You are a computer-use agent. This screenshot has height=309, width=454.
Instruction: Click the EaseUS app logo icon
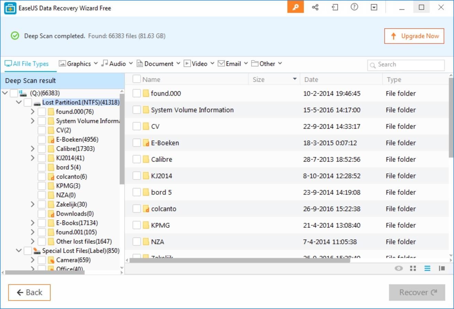(x=10, y=8)
